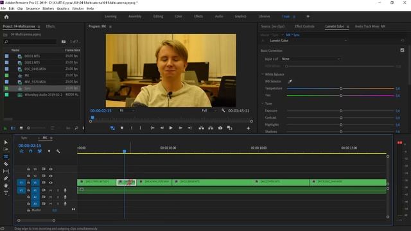
Task: Select the Slip tool
Action: coord(6,171)
